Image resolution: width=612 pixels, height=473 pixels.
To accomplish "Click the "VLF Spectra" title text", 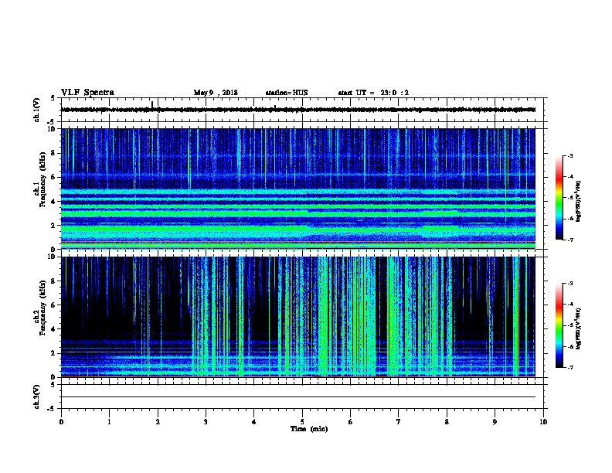I will pyautogui.click(x=87, y=93).
